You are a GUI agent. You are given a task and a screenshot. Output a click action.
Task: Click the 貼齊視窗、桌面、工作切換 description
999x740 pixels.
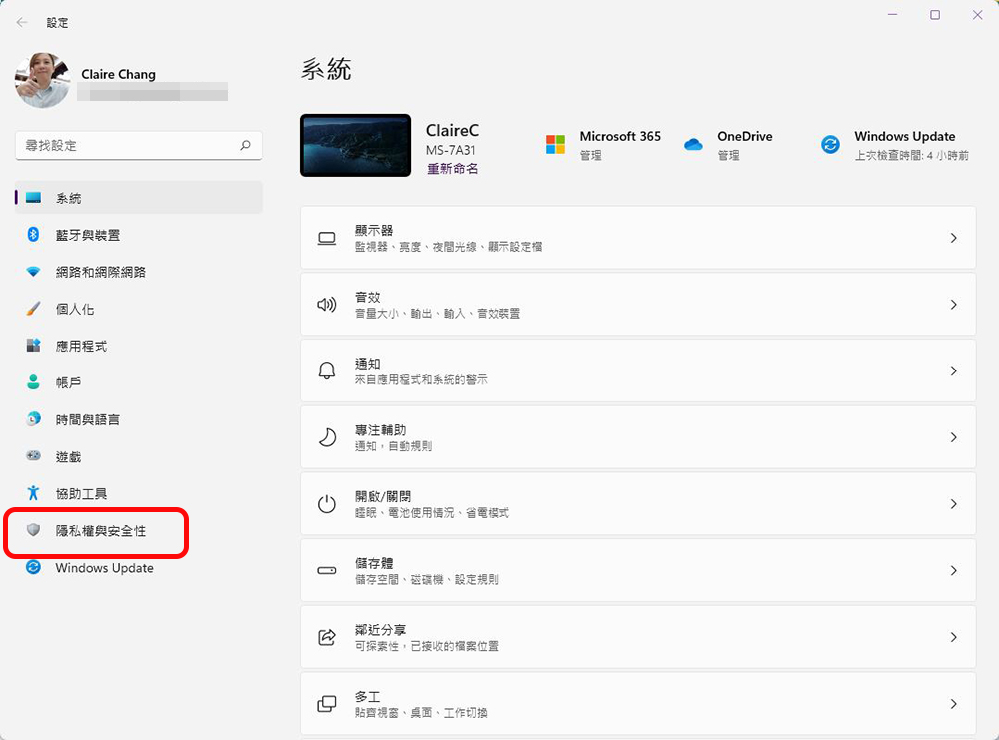pos(421,713)
